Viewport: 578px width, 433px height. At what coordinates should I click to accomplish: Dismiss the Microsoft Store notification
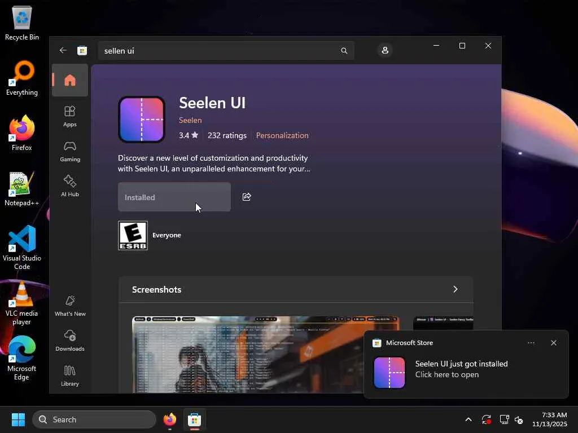tap(554, 343)
